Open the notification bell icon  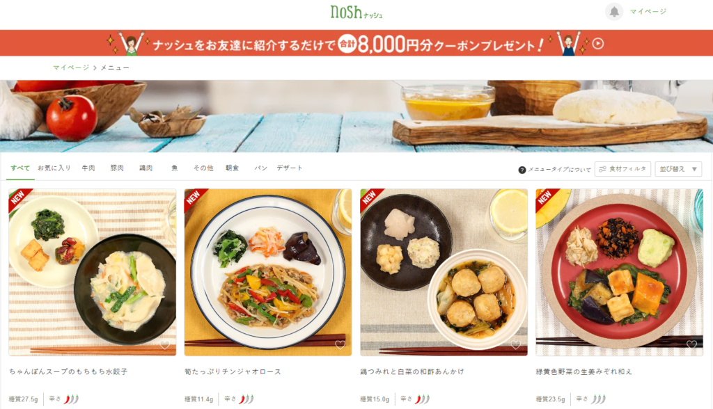click(x=614, y=11)
